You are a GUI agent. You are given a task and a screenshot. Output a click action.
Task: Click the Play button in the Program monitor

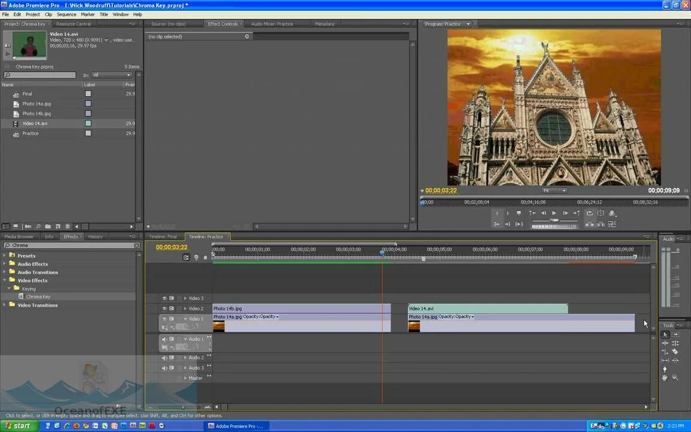click(554, 212)
